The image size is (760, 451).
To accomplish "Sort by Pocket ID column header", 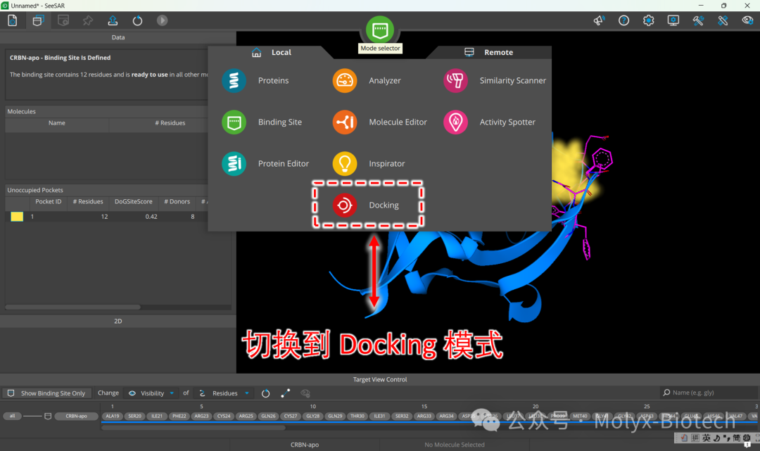I will point(48,201).
